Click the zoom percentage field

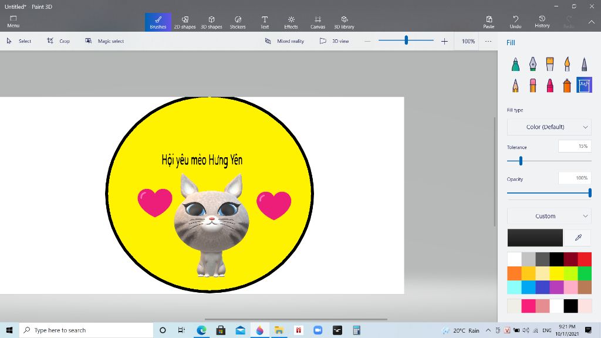[468, 41]
